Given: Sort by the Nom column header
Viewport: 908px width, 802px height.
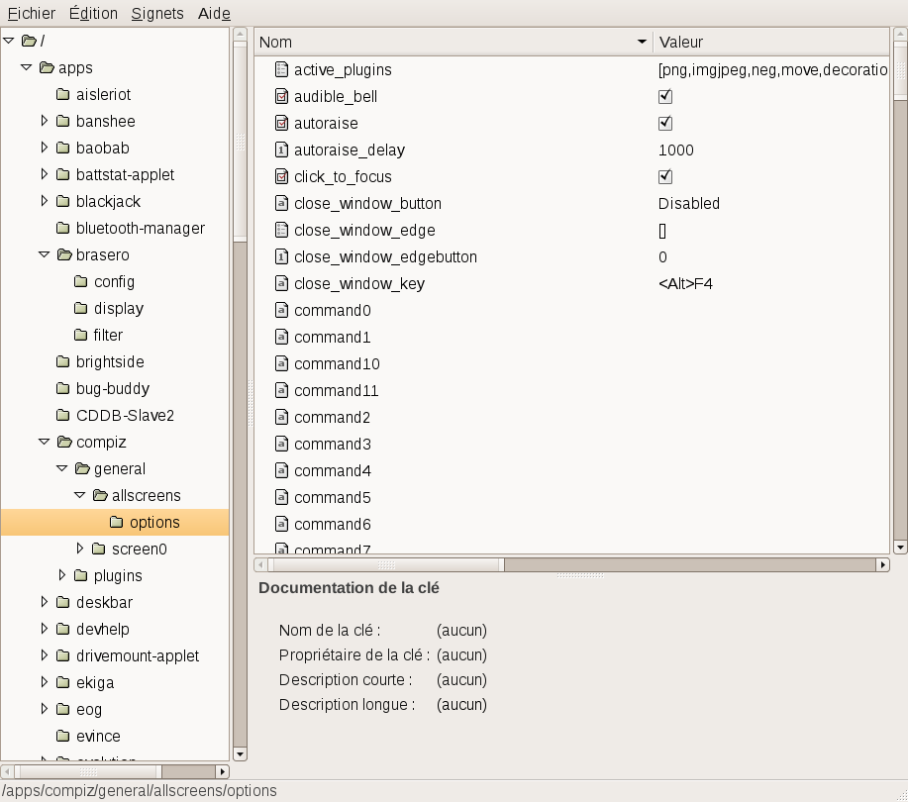Looking at the screenshot, I should [x=454, y=42].
